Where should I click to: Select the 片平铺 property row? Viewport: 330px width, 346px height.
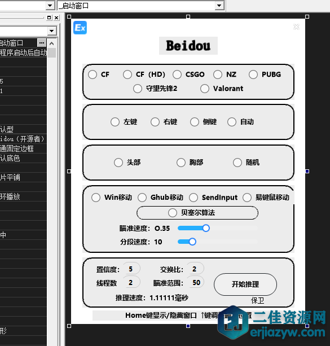(23, 177)
